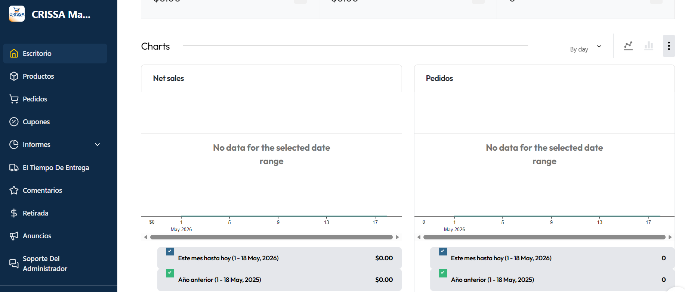
Task: Click the Retirada dollar icon
Action: [14, 213]
